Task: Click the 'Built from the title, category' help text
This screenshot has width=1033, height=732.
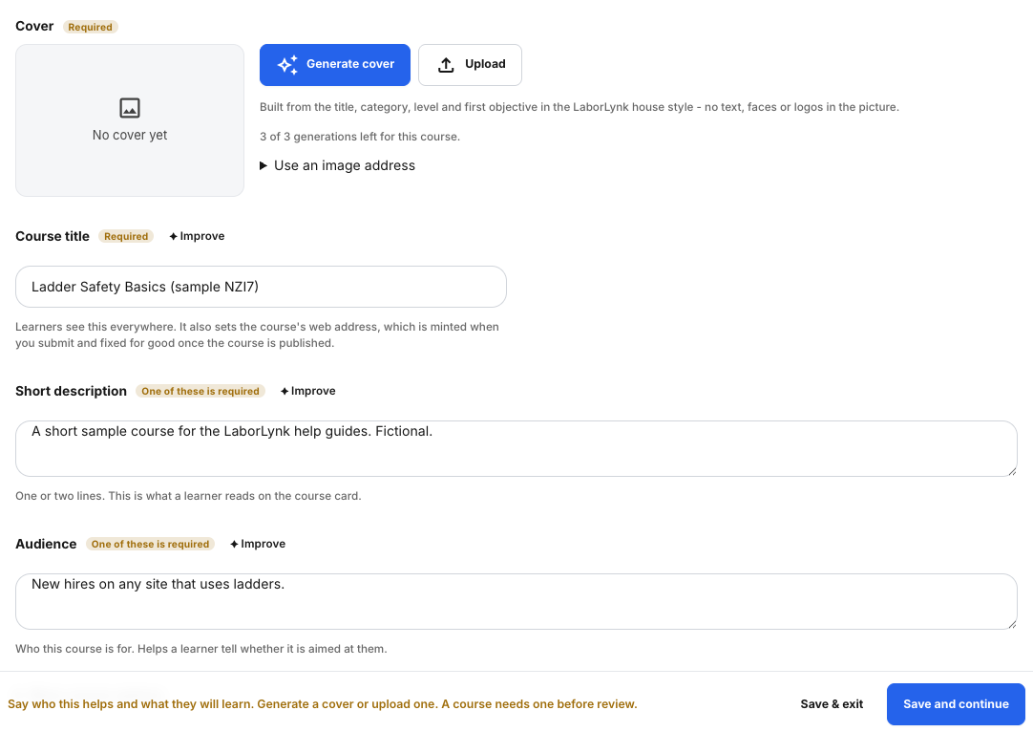Action: [x=580, y=107]
